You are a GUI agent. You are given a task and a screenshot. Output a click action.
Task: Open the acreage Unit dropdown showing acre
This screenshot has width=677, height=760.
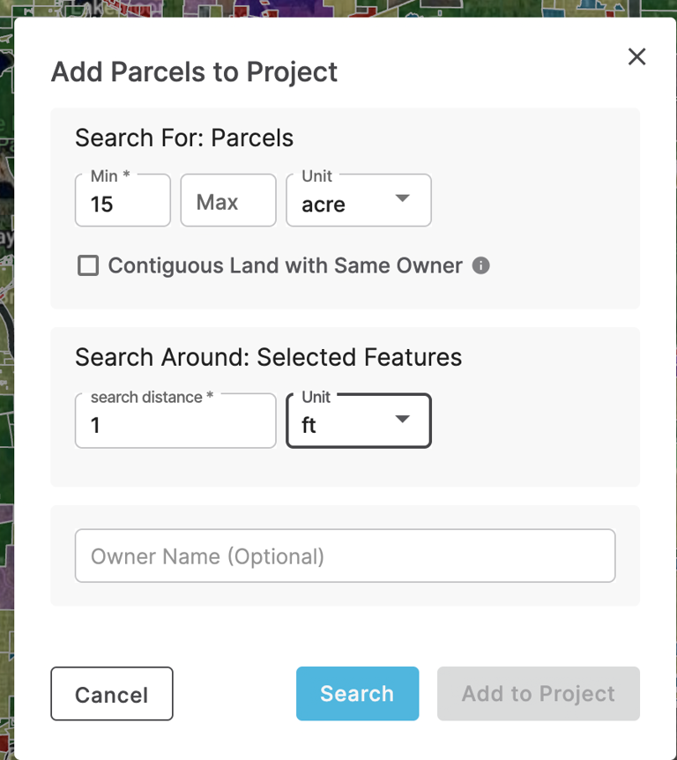pyautogui.click(x=358, y=200)
